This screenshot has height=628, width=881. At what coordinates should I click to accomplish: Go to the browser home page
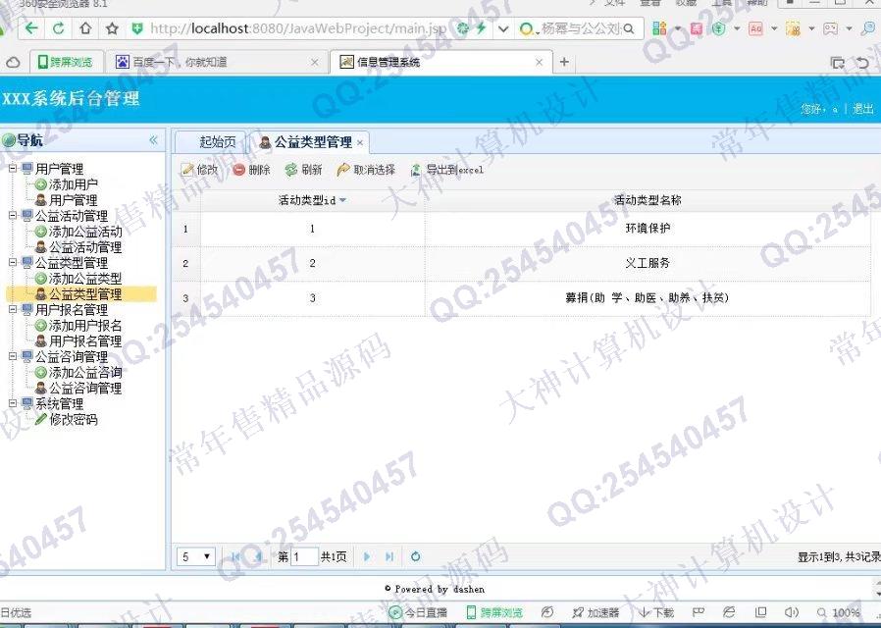(84, 28)
